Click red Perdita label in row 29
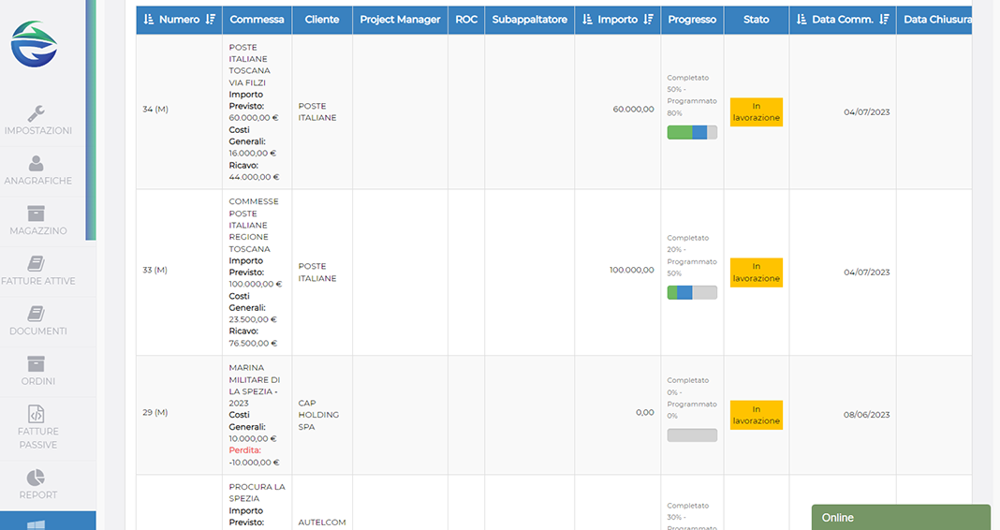 pyautogui.click(x=245, y=450)
